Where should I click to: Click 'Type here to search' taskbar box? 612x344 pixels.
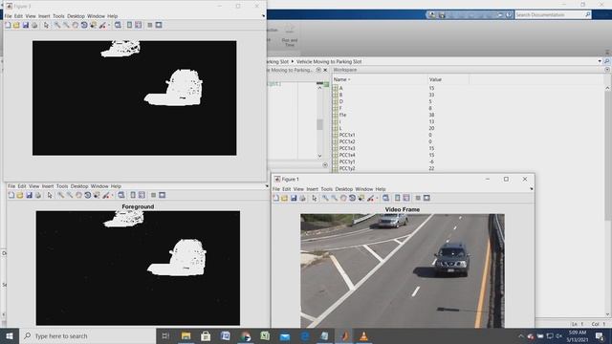coord(87,335)
